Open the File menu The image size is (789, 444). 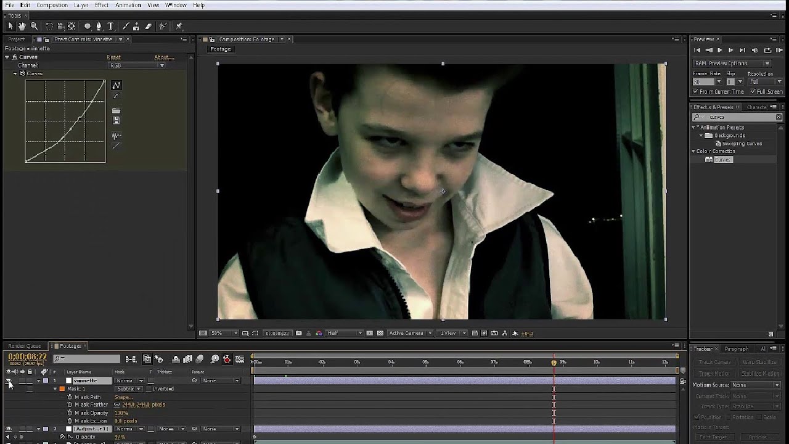point(10,5)
